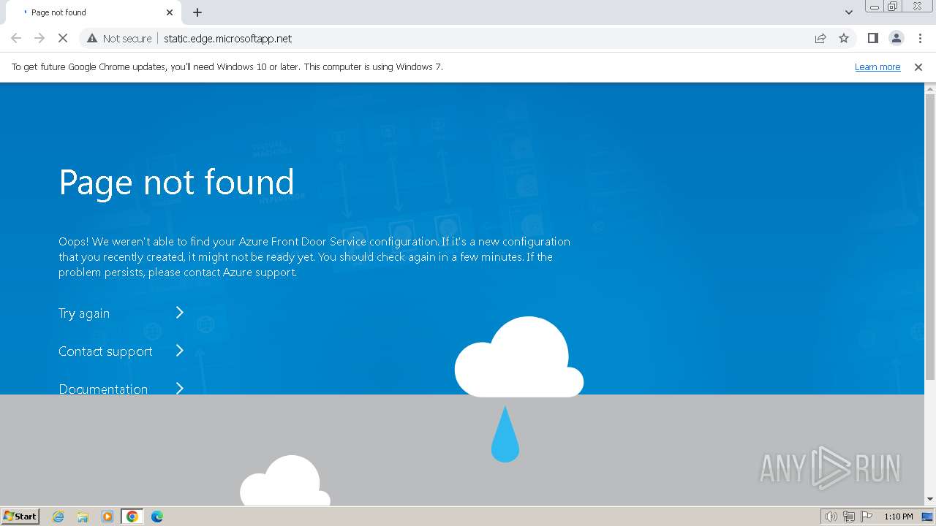Image resolution: width=936 pixels, height=526 pixels.
Task: Click the Show desktop button
Action: pos(928,517)
